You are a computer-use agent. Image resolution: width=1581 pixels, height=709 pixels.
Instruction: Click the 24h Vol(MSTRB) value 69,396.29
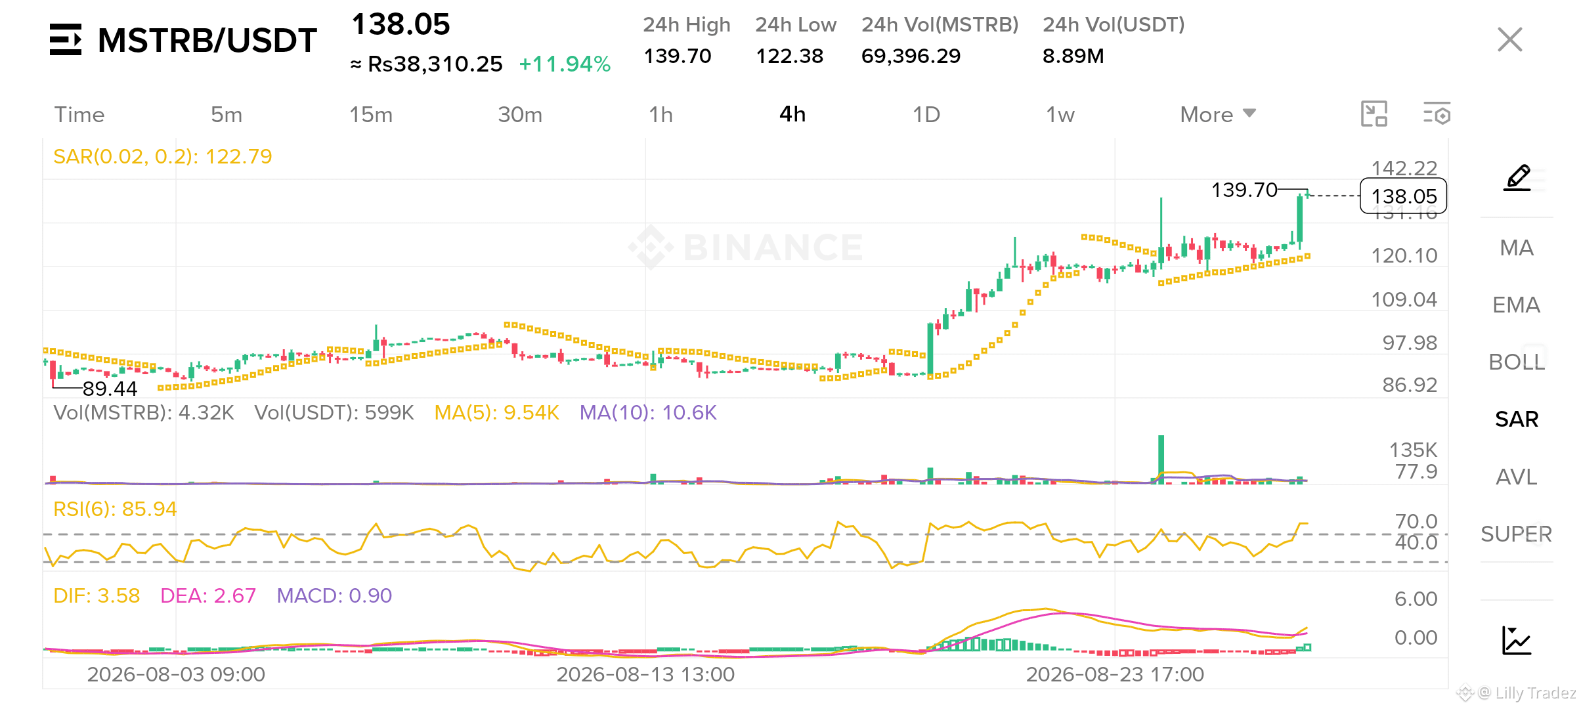point(911,56)
